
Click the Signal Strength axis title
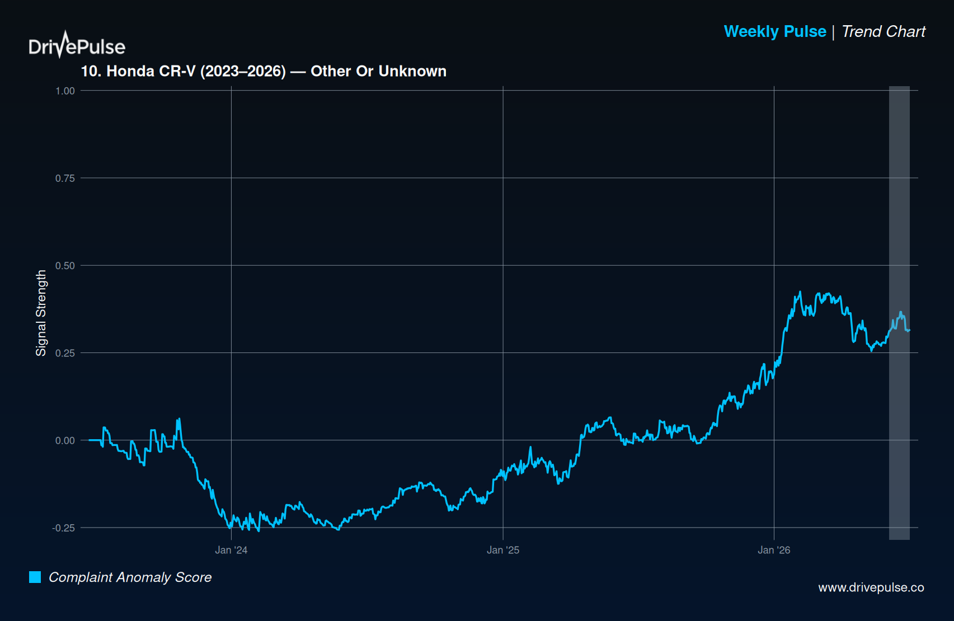click(x=41, y=313)
